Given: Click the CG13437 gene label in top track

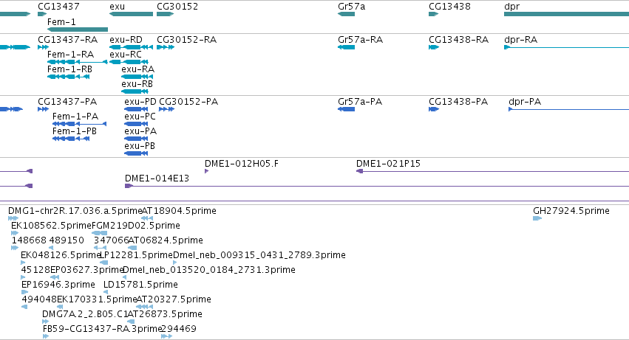Looking at the screenshot, I should 58,7.
